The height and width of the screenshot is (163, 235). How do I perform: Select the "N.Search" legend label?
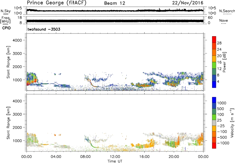click(227, 11)
